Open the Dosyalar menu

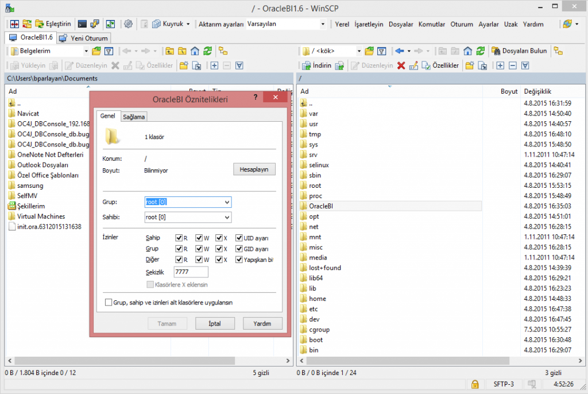pos(400,24)
